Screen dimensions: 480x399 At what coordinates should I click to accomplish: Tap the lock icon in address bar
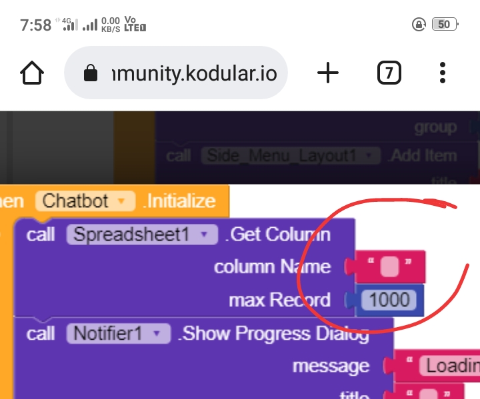(x=91, y=73)
